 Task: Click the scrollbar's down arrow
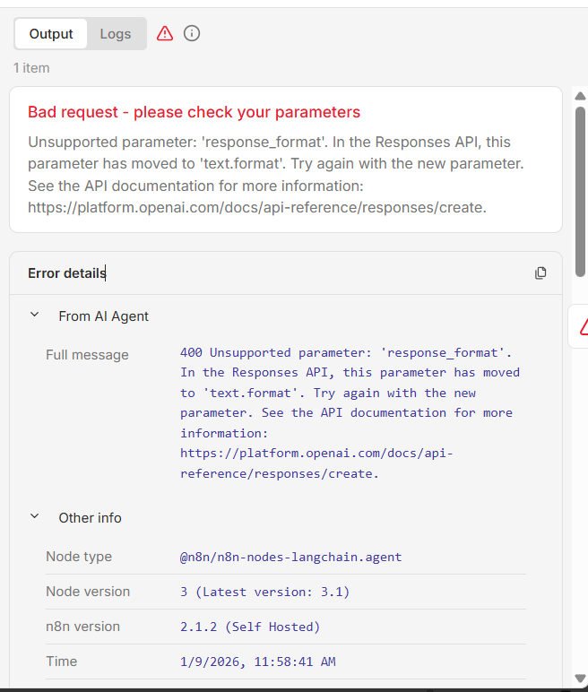[x=580, y=679]
